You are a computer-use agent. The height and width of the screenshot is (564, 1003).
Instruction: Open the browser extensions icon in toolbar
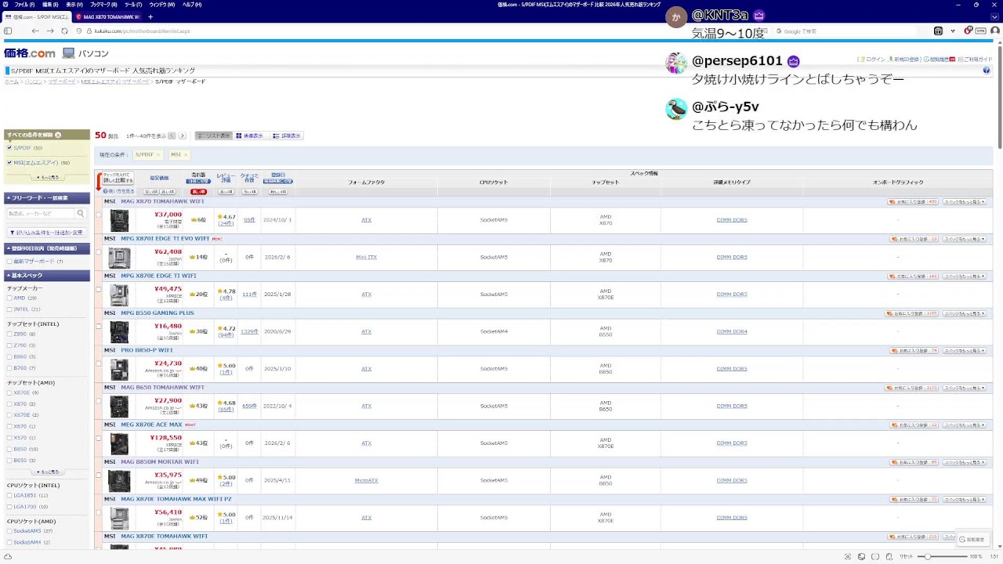938,31
